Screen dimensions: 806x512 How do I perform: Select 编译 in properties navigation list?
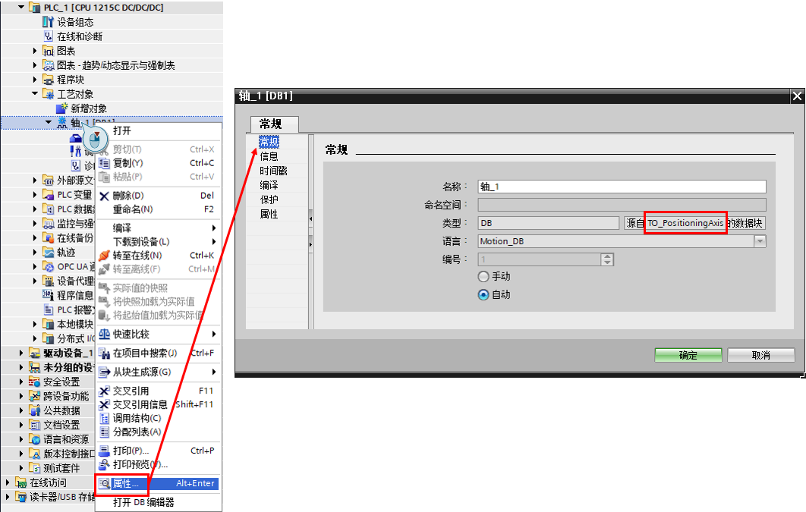(x=269, y=185)
